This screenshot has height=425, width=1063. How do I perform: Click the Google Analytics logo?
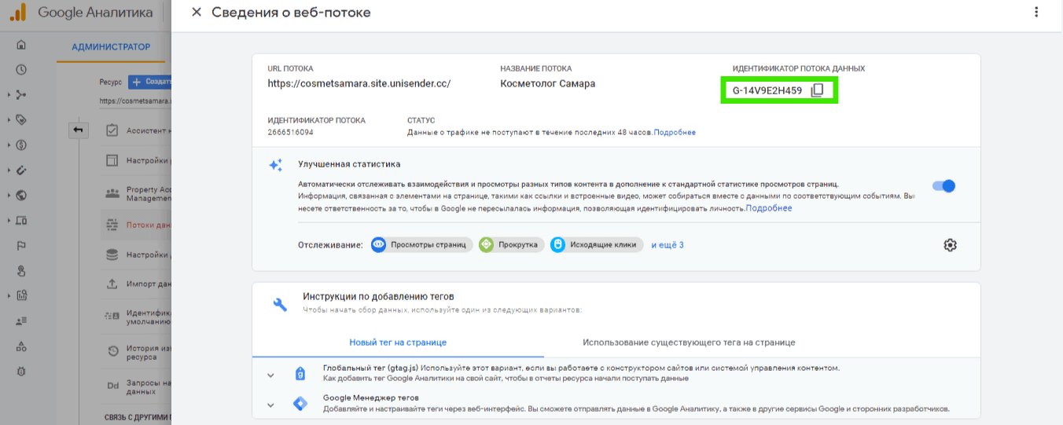pos(17,13)
